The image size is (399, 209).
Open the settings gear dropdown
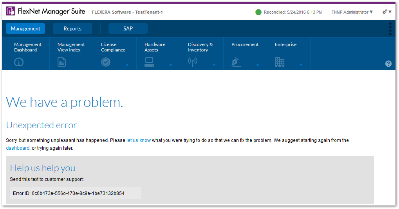[x=387, y=12]
